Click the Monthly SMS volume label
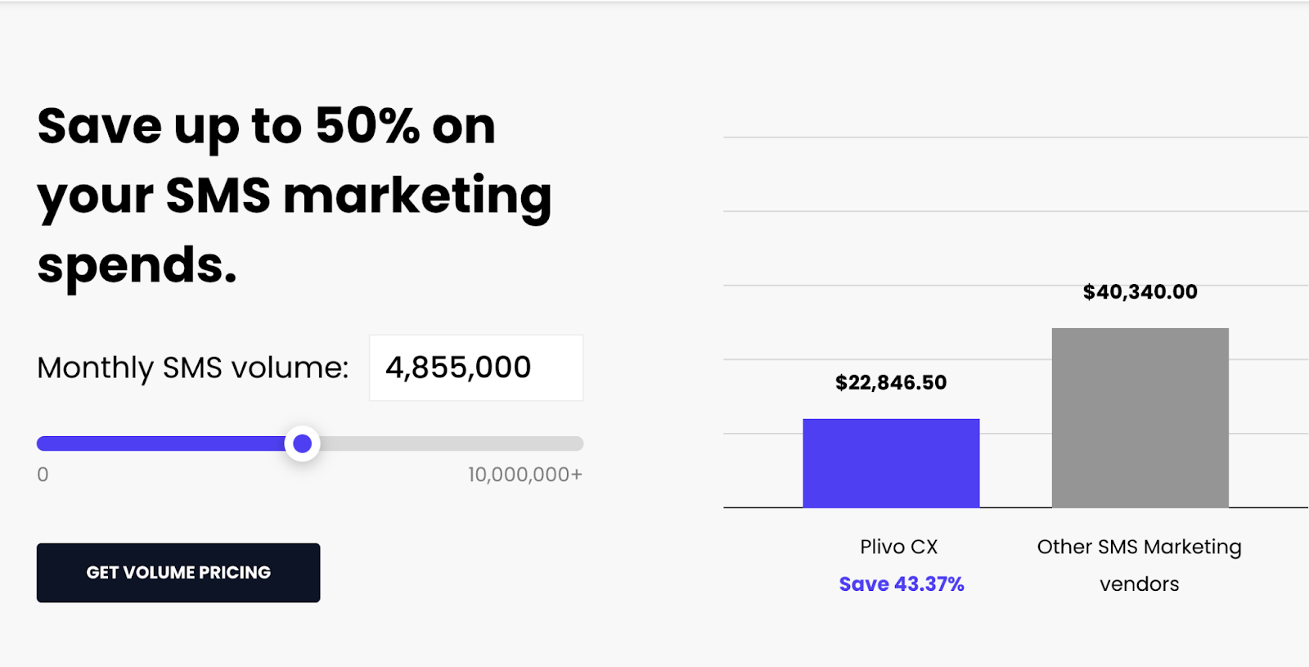Viewport: 1309px width, 667px height. point(193,368)
